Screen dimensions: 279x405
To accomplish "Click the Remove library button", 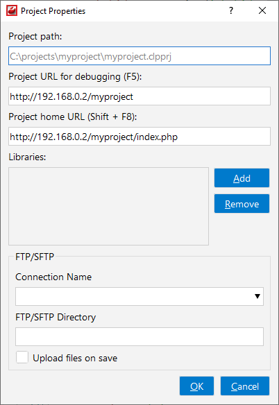I will pos(242,204).
